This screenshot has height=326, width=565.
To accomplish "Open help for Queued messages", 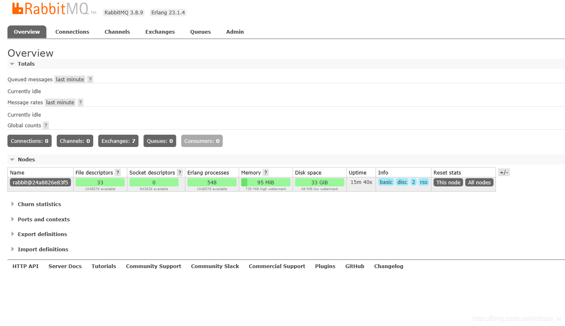I will tap(90, 80).
